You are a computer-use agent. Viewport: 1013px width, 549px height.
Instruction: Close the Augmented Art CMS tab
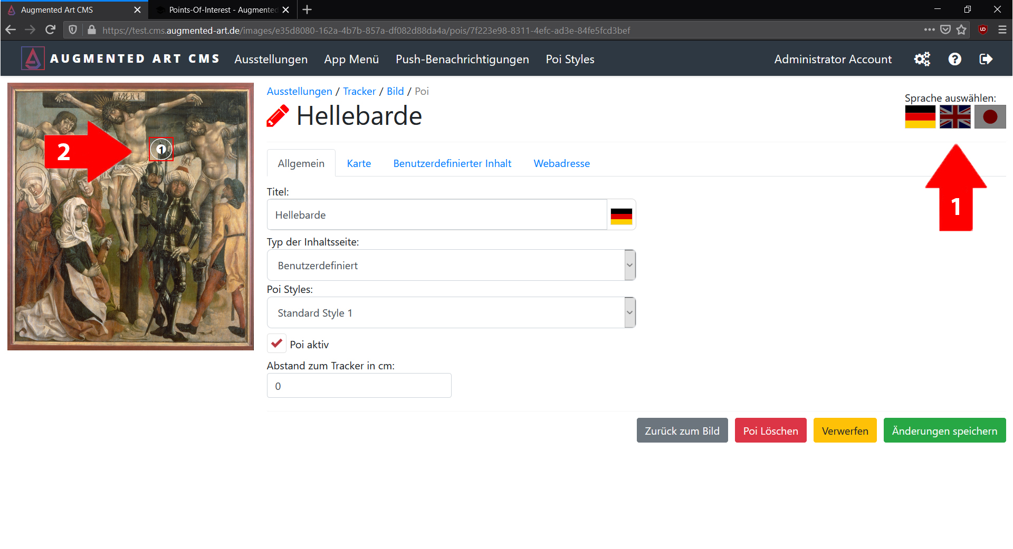pos(137,9)
